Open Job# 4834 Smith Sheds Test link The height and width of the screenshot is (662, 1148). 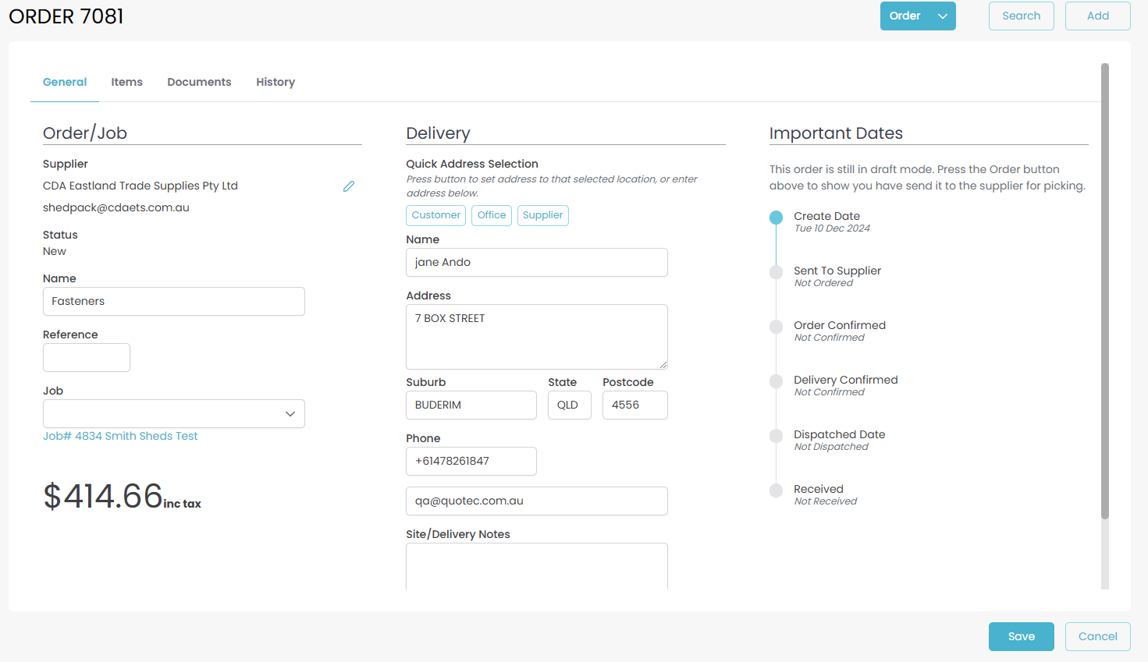tap(120, 436)
